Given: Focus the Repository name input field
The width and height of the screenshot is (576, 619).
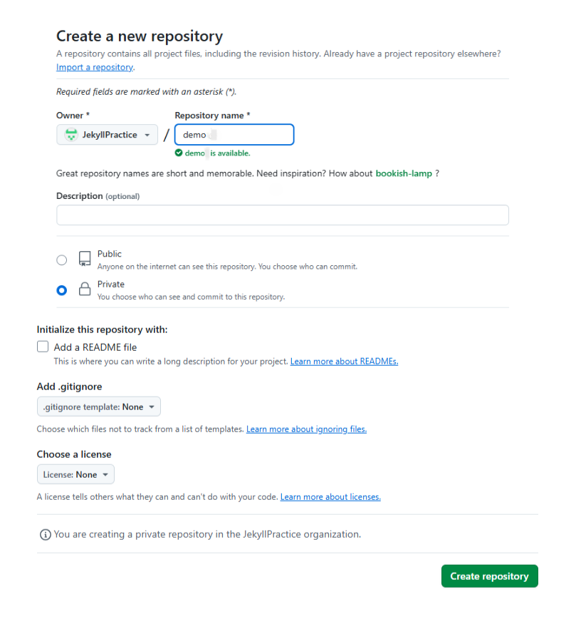Looking at the screenshot, I should pos(234,135).
